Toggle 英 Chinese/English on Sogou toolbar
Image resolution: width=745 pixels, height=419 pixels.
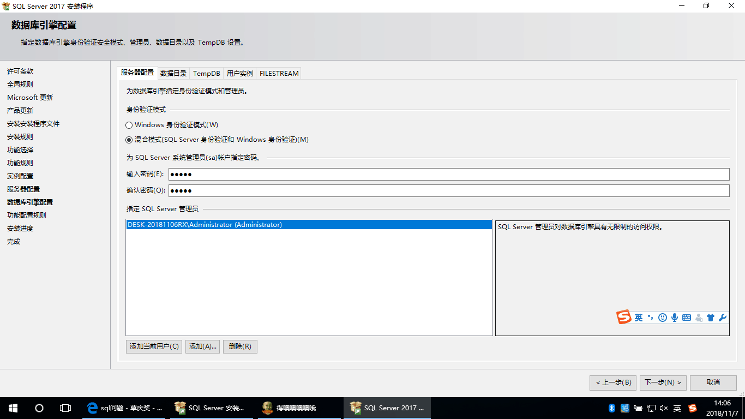[639, 318]
